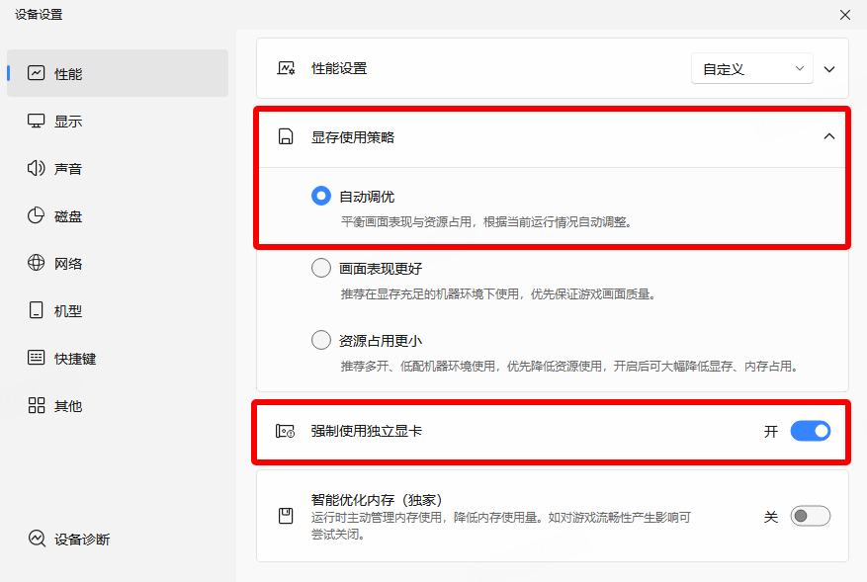This screenshot has height=582, width=867.
Task: Open the 自定义 dropdown
Action: tap(751, 68)
